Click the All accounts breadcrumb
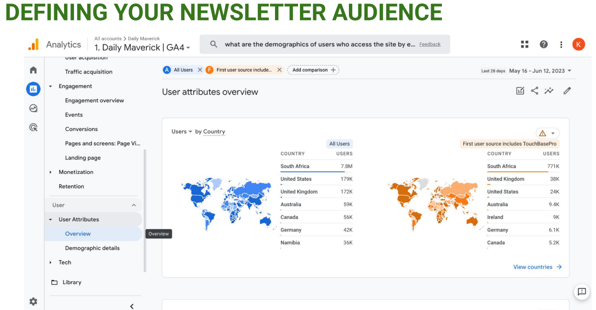 click(x=108, y=39)
